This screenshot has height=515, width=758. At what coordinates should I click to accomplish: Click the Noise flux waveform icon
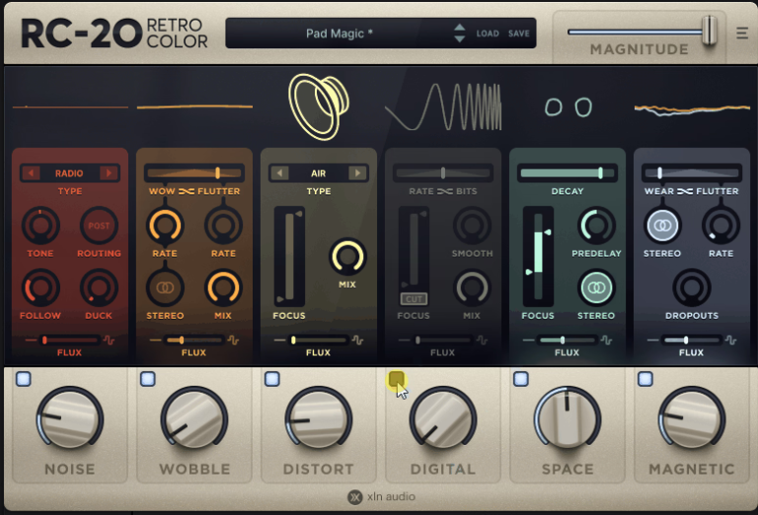[x=110, y=340]
